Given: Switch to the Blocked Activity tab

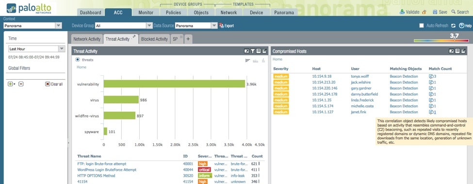Looking at the screenshot, I should click(x=154, y=39).
